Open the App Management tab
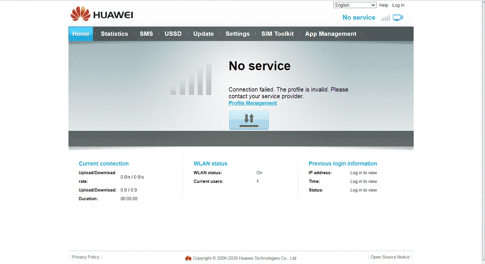Screen dimensions: 485x264 [331, 34]
